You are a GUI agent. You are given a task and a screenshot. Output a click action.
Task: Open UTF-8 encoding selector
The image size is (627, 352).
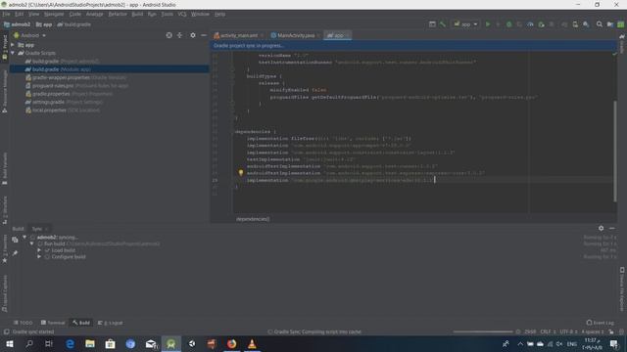pyautogui.click(x=568, y=331)
